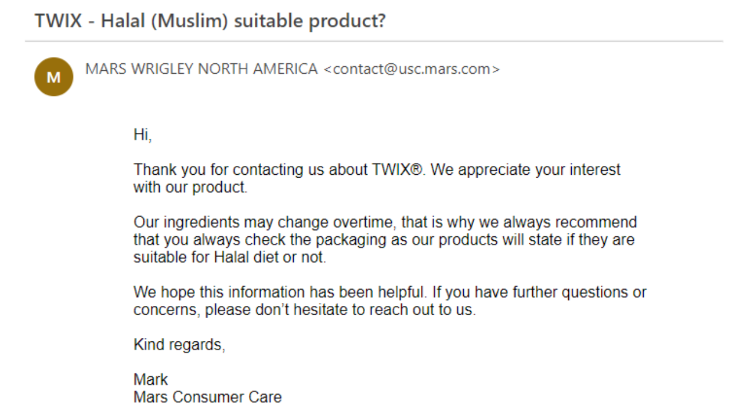
Task: Click the 'We hope this information has been helpful' line
Action: pos(389,292)
